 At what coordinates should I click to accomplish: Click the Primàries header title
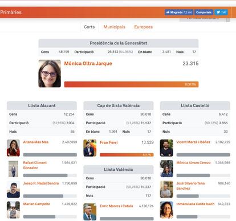[x=11, y=13]
